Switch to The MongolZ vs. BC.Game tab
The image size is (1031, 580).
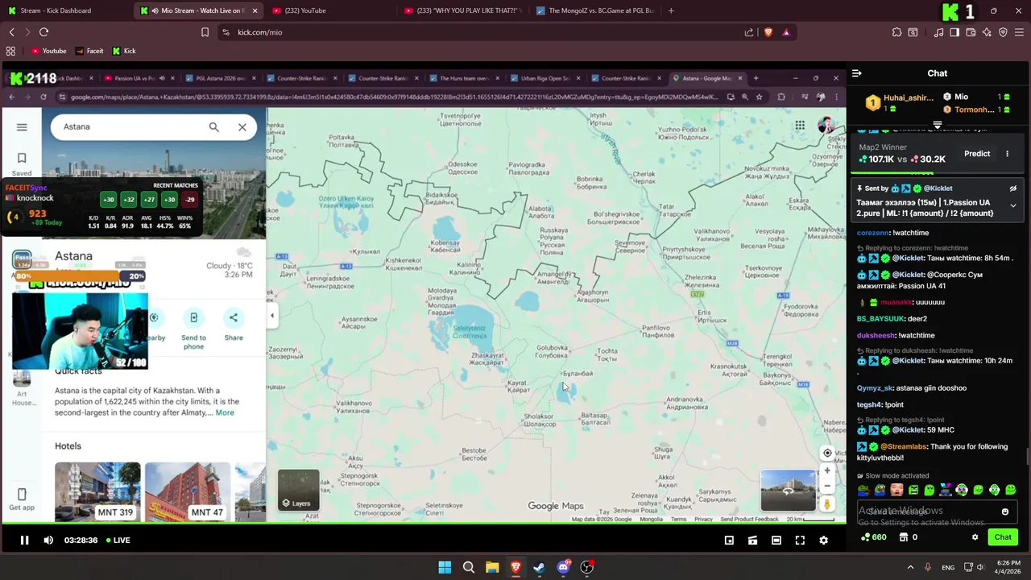click(x=596, y=10)
